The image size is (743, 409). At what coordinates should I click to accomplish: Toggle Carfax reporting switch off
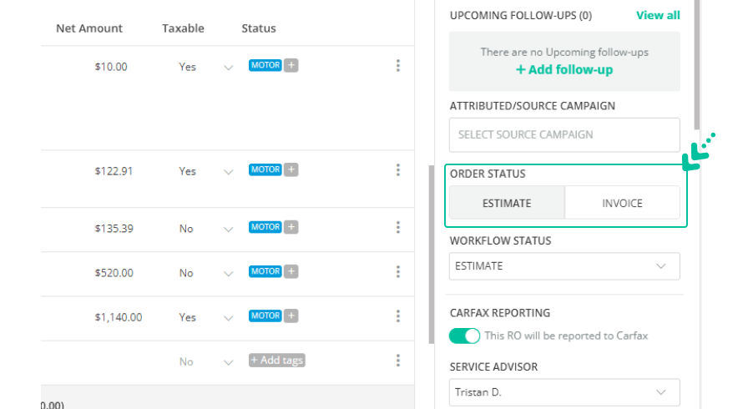click(x=464, y=336)
